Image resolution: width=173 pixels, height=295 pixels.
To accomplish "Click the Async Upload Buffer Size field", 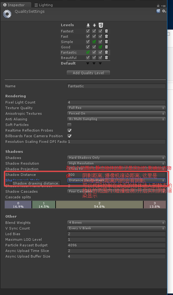I will point(116,256).
